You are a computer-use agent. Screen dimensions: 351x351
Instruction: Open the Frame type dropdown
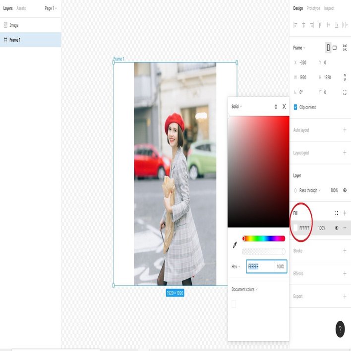click(299, 48)
